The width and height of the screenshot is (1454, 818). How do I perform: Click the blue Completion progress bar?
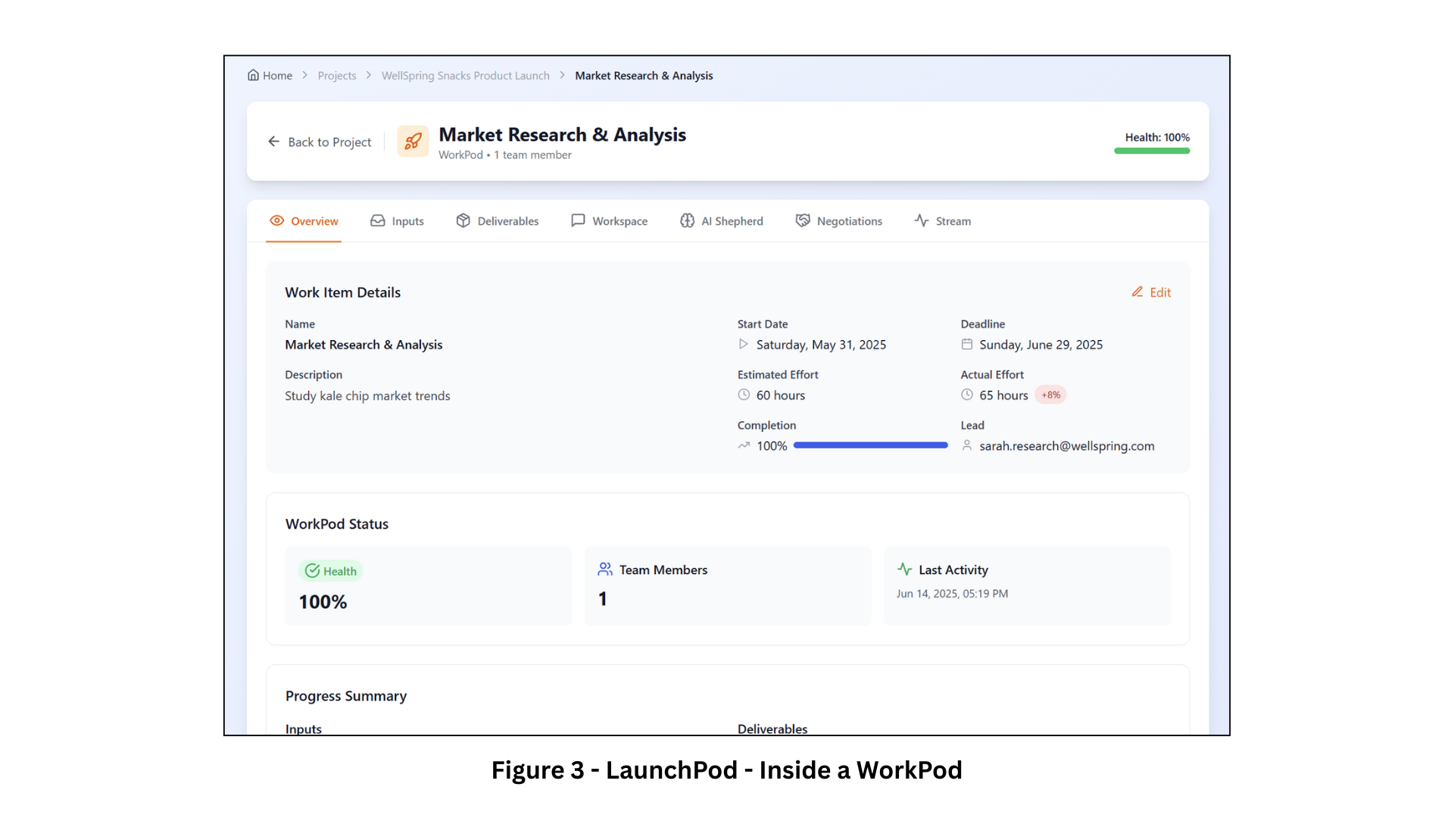[x=870, y=445]
